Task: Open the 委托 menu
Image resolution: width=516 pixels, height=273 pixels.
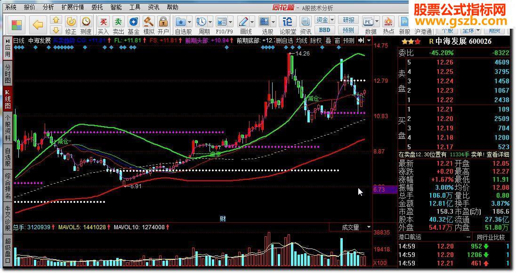Action: [x=97, y=7]
